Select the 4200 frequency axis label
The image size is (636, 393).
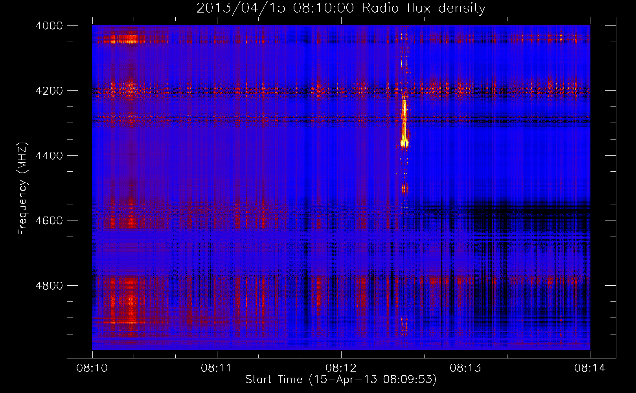(x=49, y=90)
